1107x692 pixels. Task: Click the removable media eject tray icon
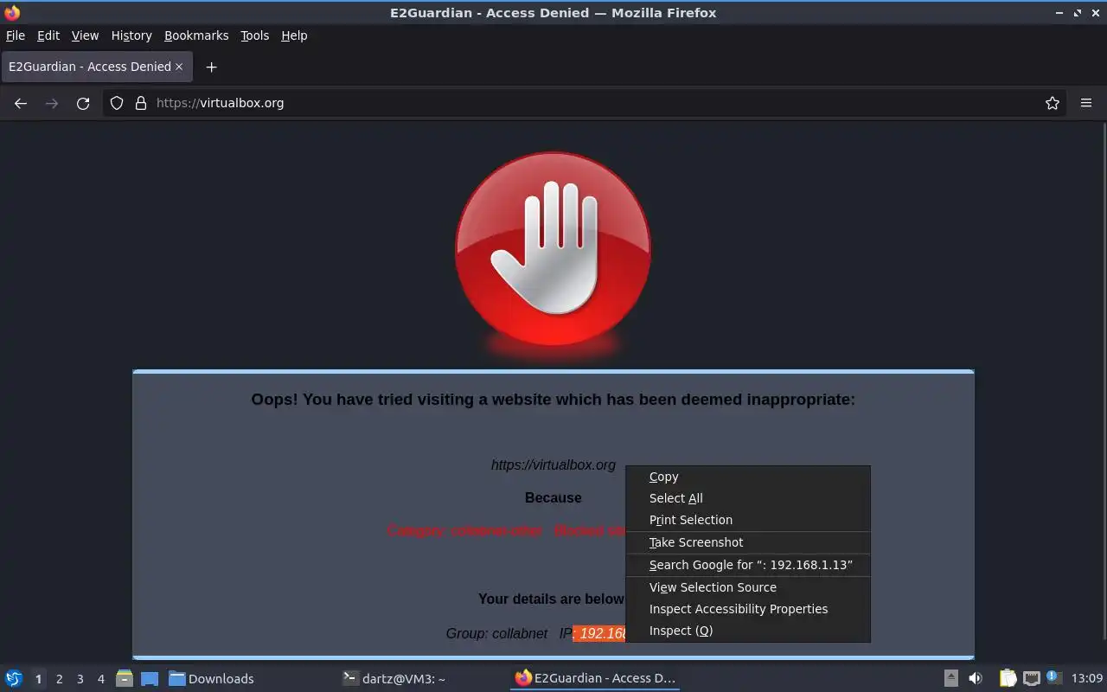point(951,678)
